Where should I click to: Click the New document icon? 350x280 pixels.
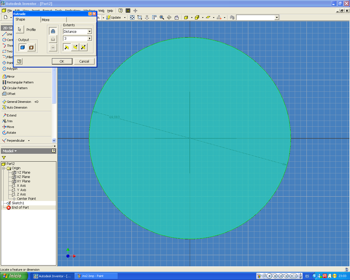5,17
